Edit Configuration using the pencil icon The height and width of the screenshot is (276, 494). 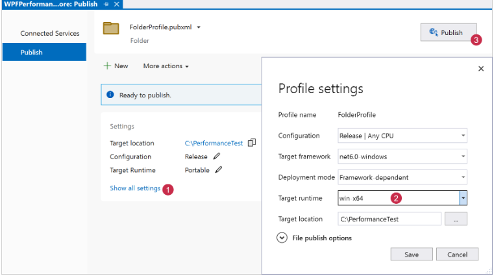pyautogui.click(x=216, y=157)
